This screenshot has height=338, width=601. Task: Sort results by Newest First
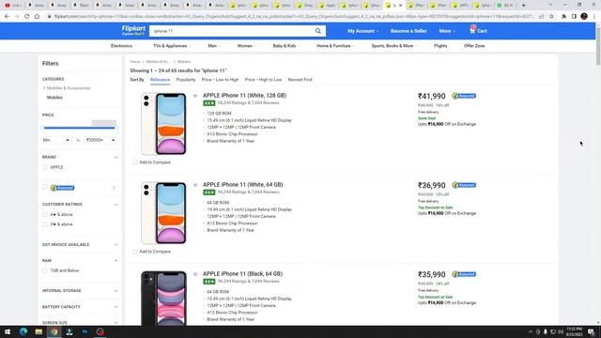(300, 80)
